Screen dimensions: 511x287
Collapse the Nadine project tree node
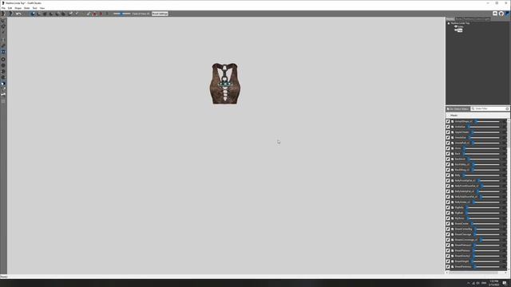[449, 23]
